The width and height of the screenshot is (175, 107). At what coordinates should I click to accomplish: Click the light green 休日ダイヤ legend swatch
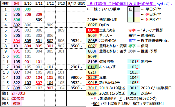(x=131, y=20)
